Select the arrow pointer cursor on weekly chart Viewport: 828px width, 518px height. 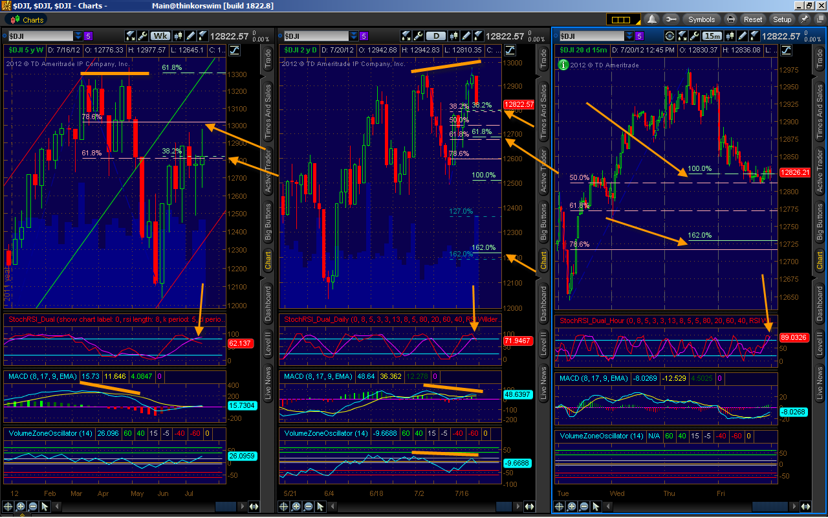44,507
